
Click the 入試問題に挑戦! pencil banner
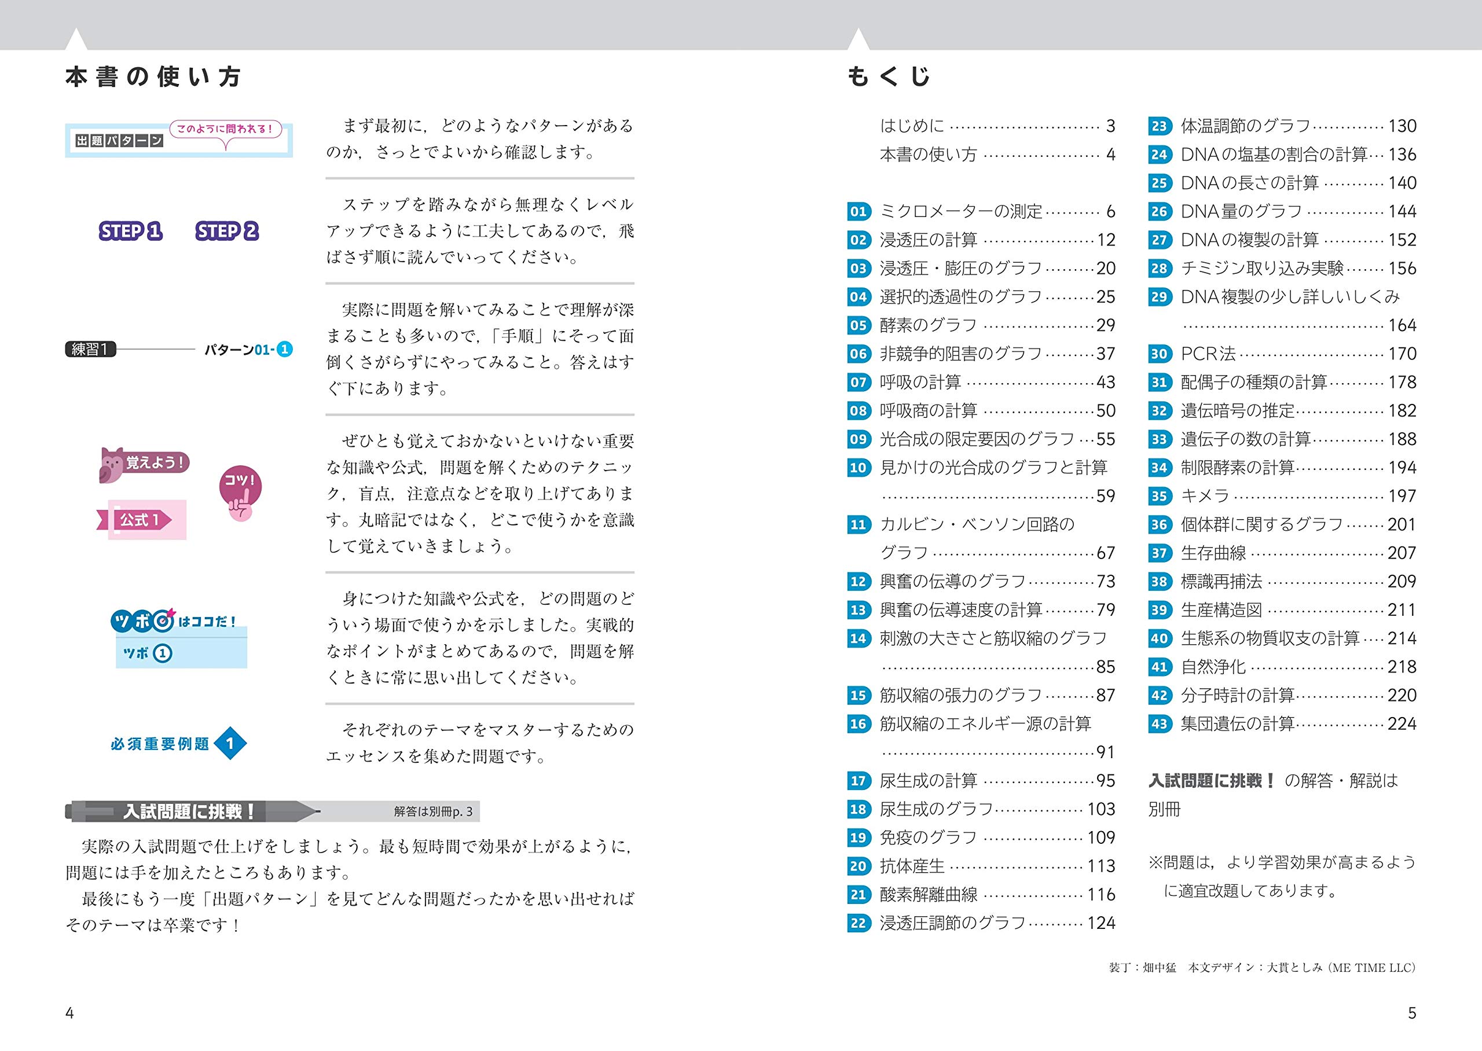[x=192, y=811]
